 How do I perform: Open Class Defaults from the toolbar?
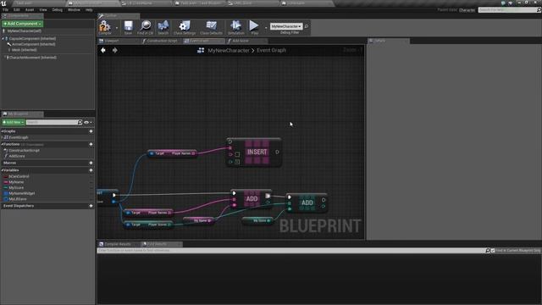pos(211,26)
